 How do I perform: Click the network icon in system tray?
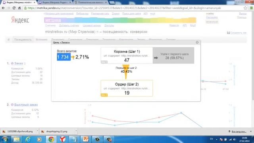[230, 139]
